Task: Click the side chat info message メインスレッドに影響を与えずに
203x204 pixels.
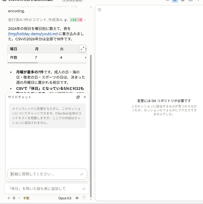Action: [47, 116]
